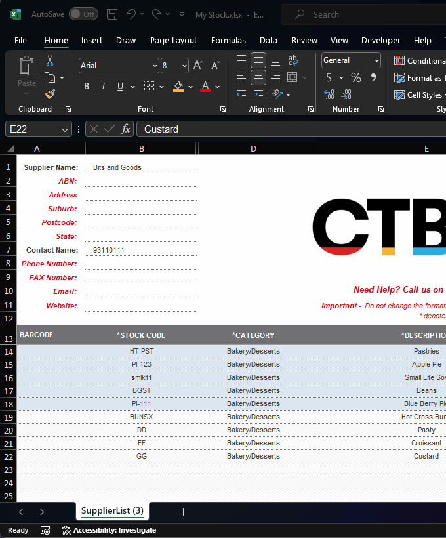Switch to the Draw tab

[x=126, y=41]
